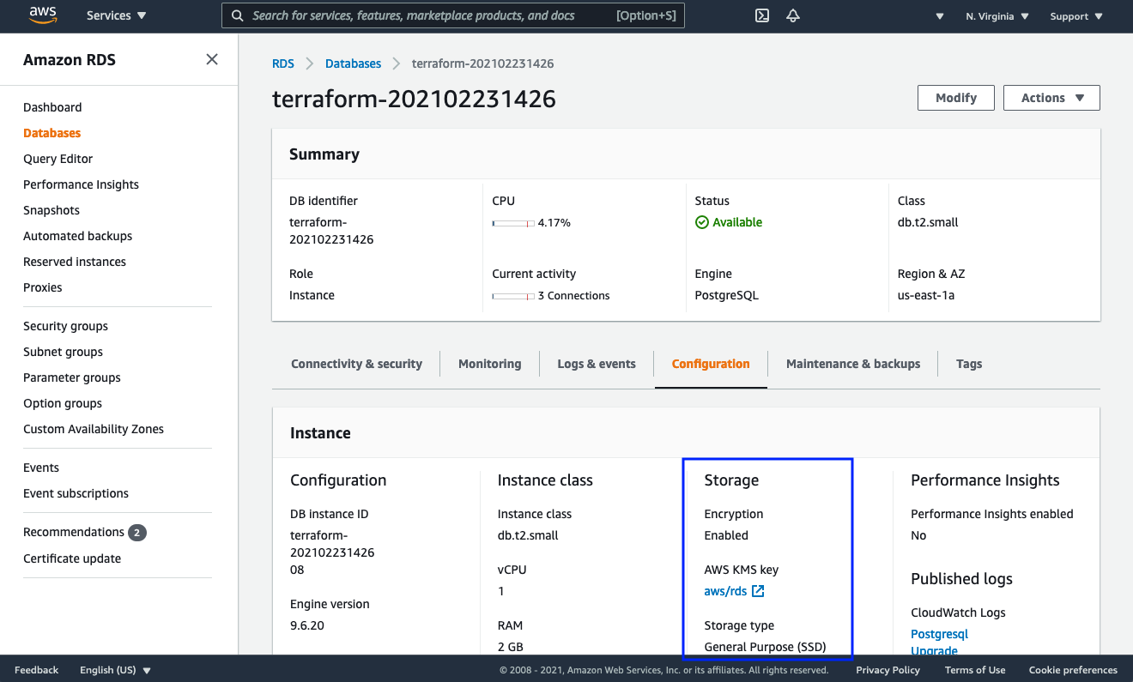Expand the account dropdown arrow left of N. Virginia
1133x682 pixels.
[940, 16]
